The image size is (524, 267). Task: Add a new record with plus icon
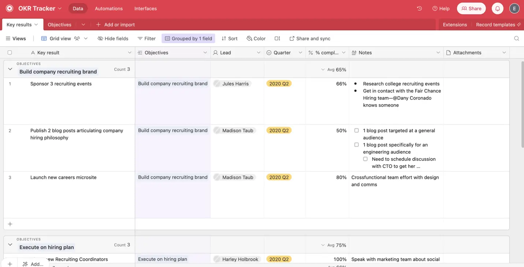coord(10,224)
